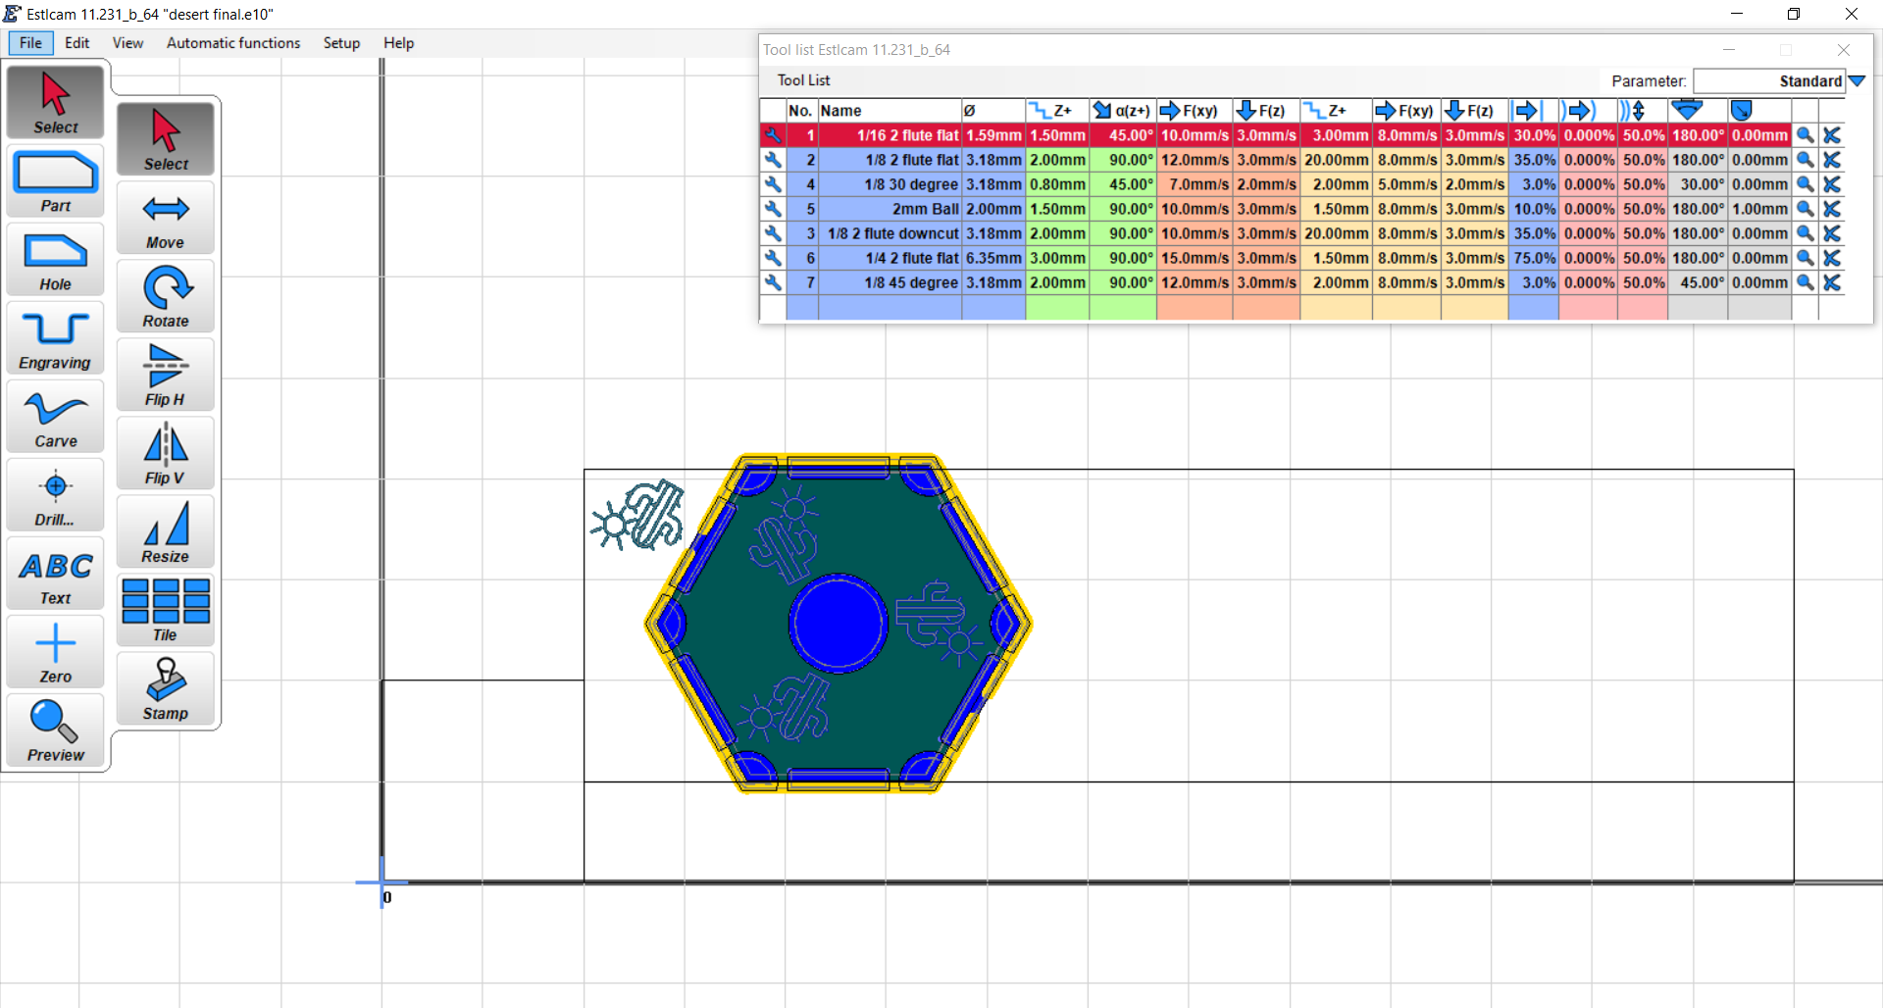
Task: Activate the Part tool
Action: 56,181
